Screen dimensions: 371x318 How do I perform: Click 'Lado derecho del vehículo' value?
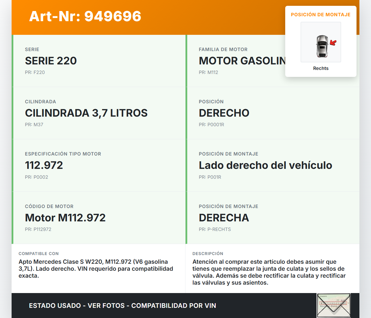point(265,165)
